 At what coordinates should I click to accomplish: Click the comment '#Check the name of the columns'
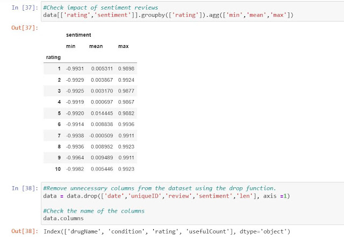94,211
